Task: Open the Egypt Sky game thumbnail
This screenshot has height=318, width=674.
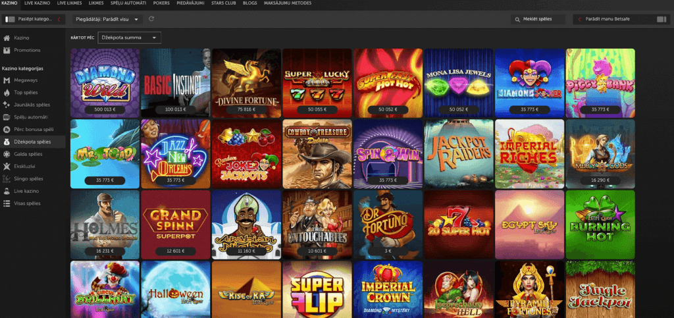Action: click(530, 225)
